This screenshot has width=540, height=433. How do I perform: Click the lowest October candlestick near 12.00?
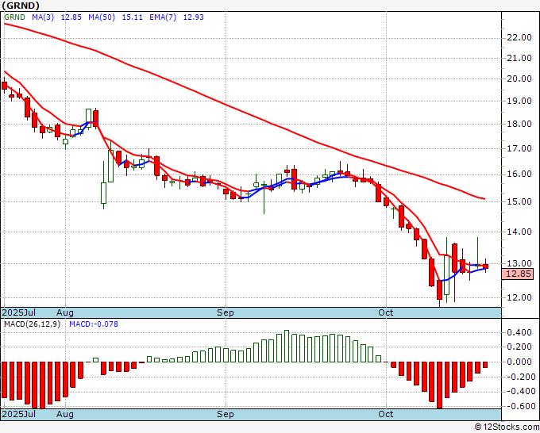pyautogui.click(x=439, y=293)
